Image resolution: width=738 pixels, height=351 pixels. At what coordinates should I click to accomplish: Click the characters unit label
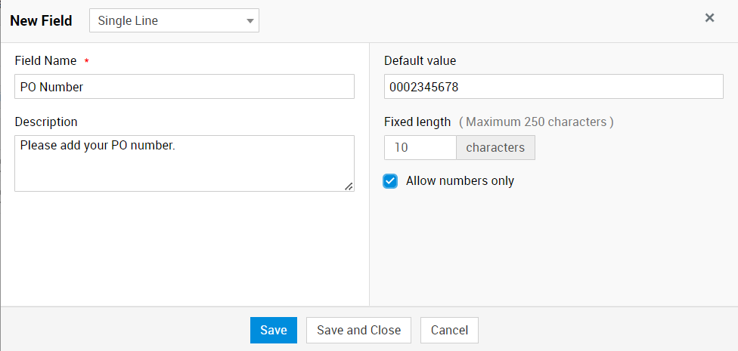(495, 148)
